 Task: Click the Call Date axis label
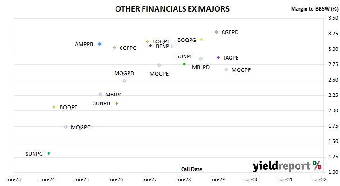[x=192, y=169]
